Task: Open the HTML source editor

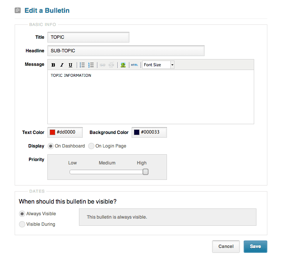Action: tap(134, 65)
